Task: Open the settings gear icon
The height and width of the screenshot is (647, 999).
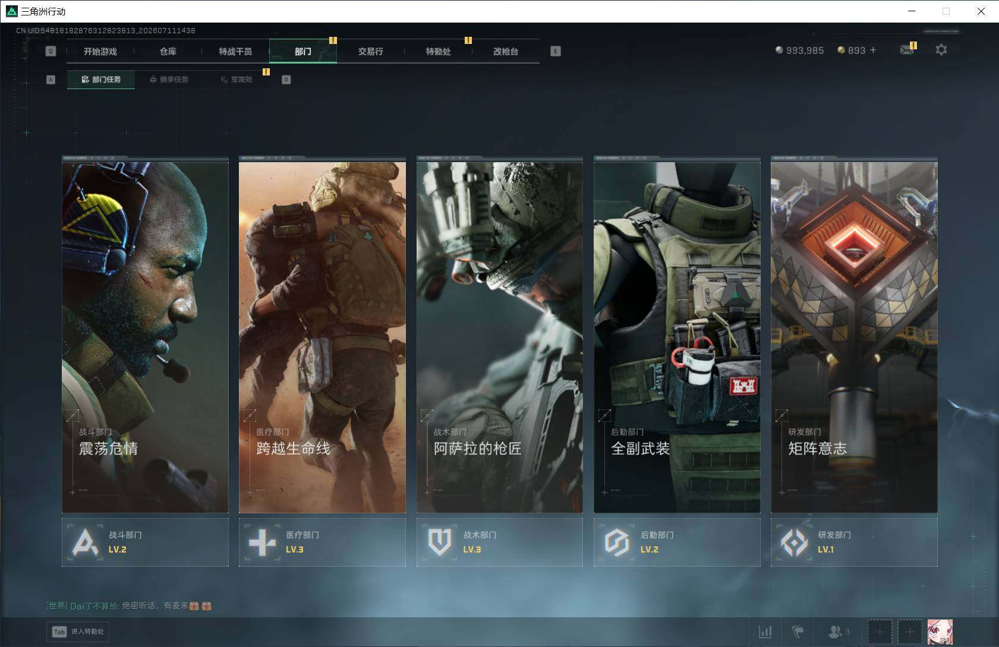Action: 941,50
